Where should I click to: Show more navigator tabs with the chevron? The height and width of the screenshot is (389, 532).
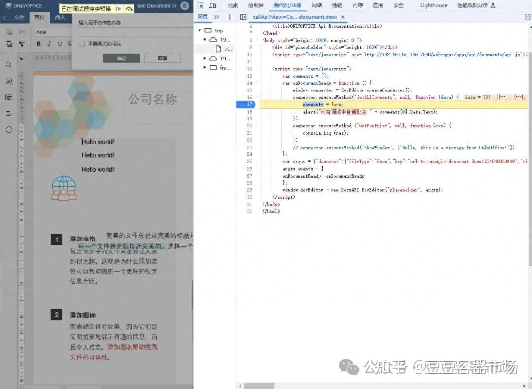(217, 17)
